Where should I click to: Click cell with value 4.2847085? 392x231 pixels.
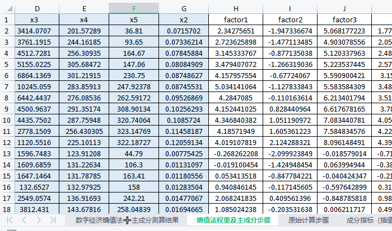(236, 98)
